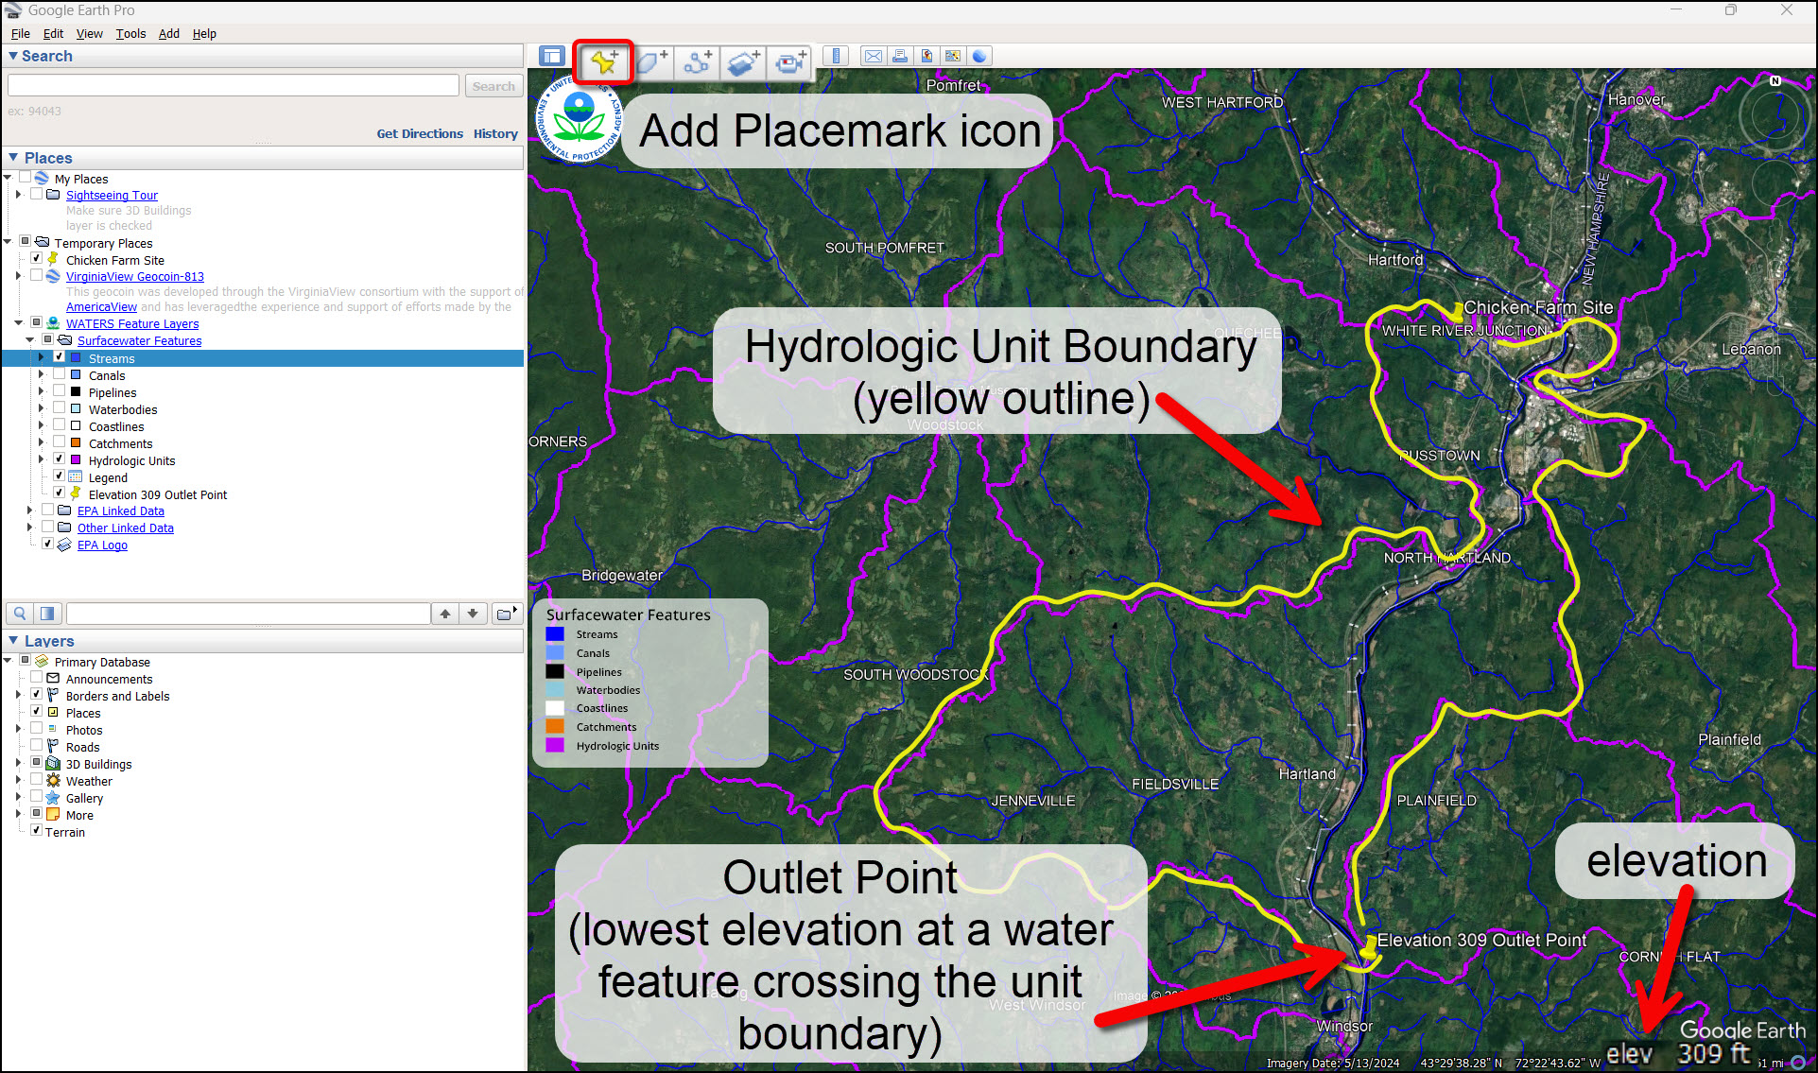Open the Ruler measurement tool
Image resolution: width=1818 pixels, height=1073 pixels.
pyautogui.click(x=836, y=57)
